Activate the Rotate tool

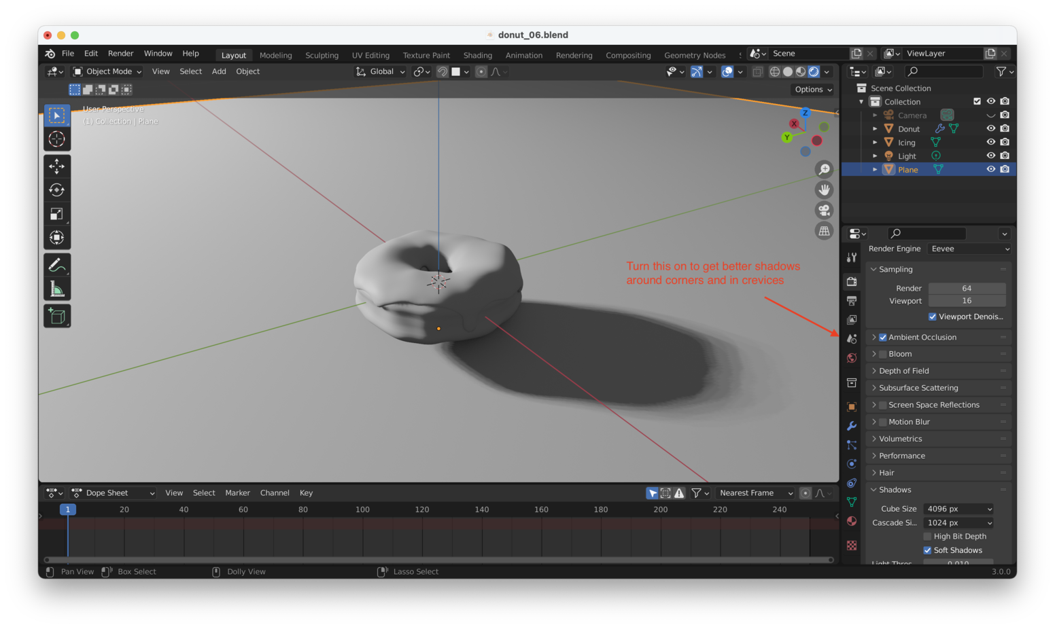57,190
